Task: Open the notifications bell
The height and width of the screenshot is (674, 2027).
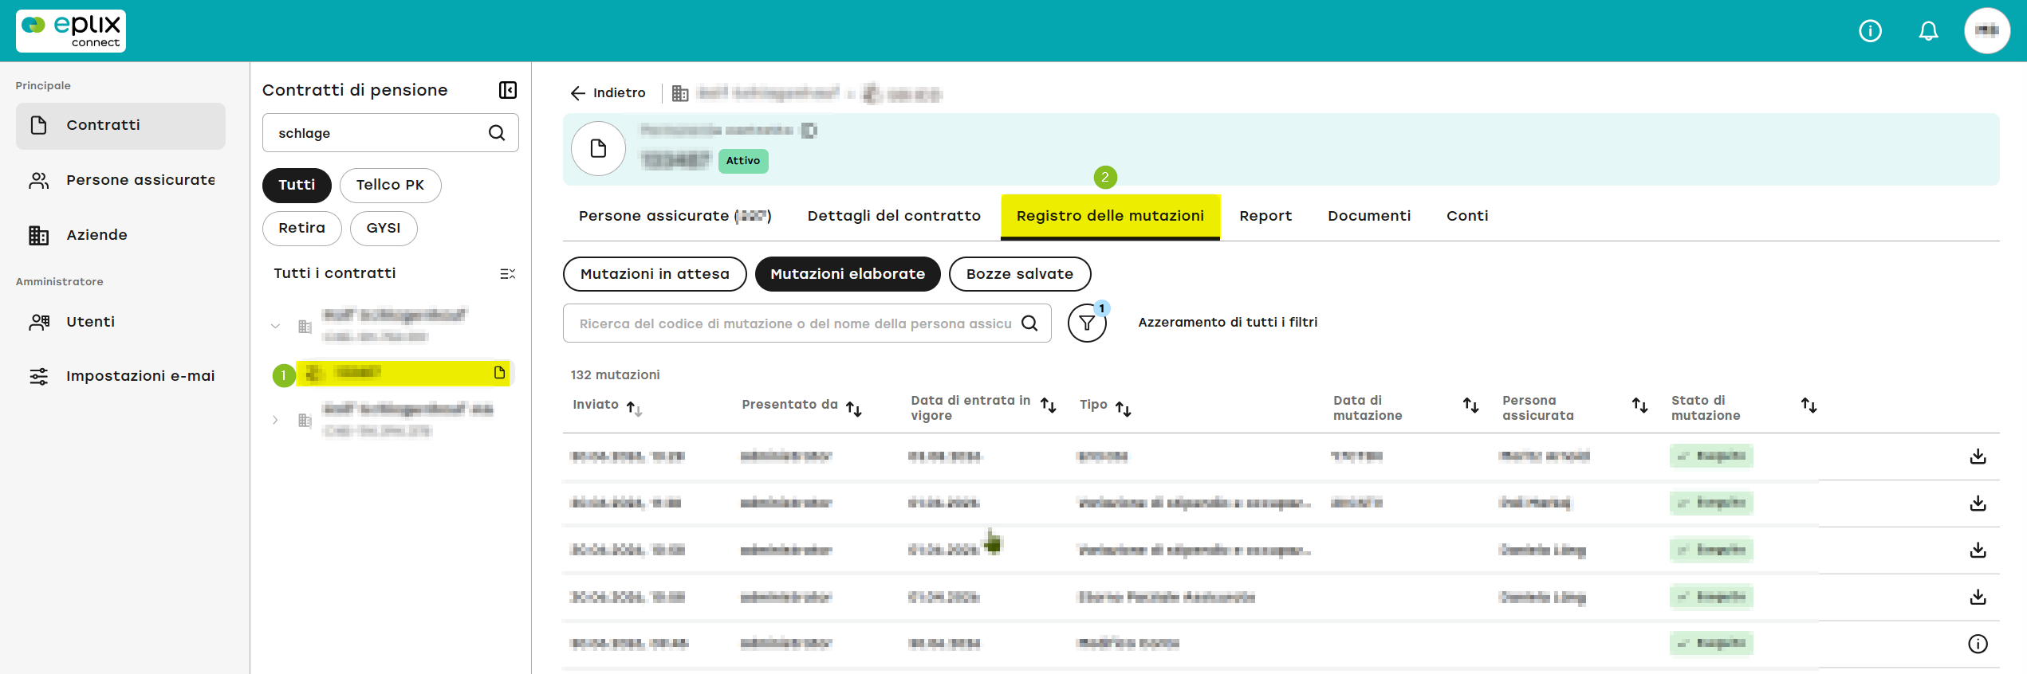Action: pyautogui.click(x=1928, y=31)
